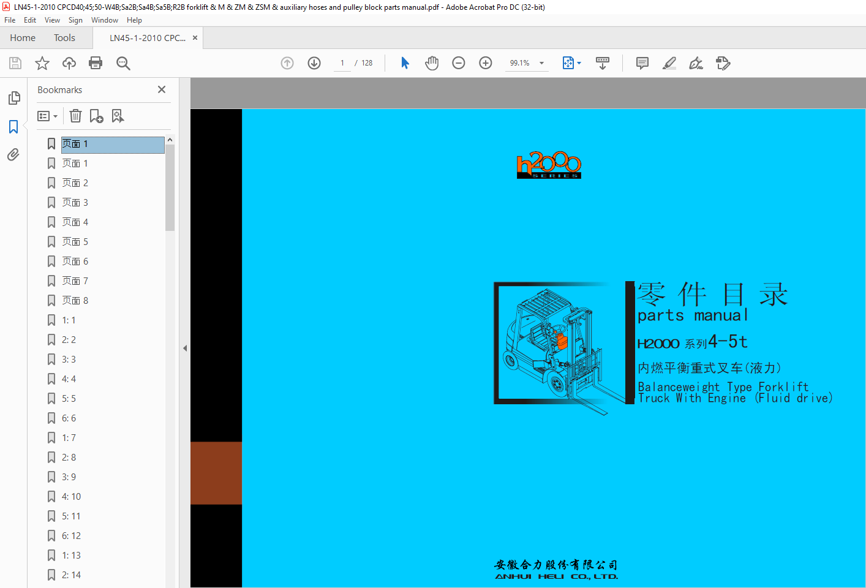Add a new bookmark

click(x=96, y=116)
